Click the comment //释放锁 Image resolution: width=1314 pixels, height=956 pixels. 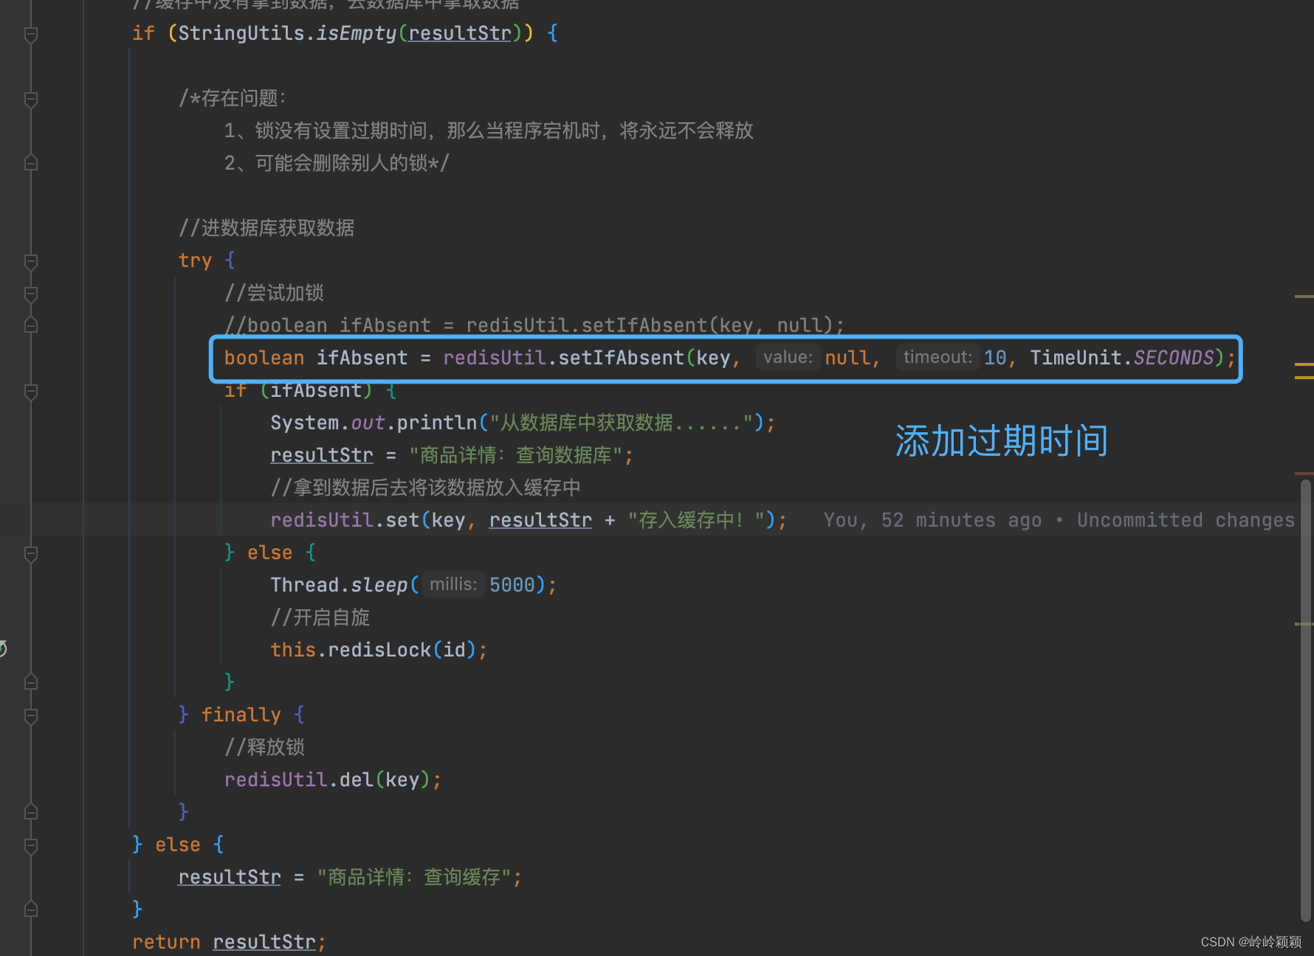coord(264,747)
